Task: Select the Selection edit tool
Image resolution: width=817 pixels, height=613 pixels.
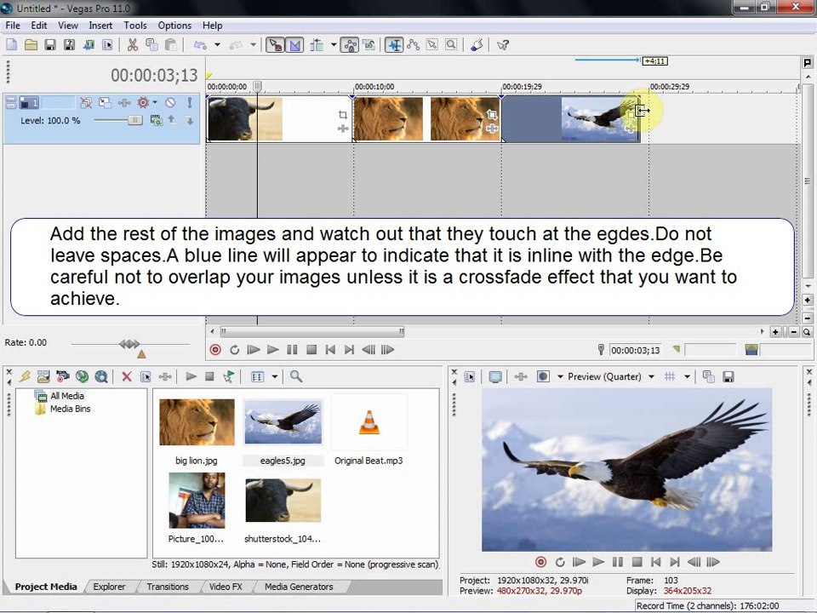Action: click(x=432, y=45)
